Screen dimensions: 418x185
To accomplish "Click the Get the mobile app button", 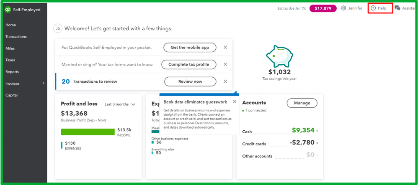I will [x=190, y=48].
